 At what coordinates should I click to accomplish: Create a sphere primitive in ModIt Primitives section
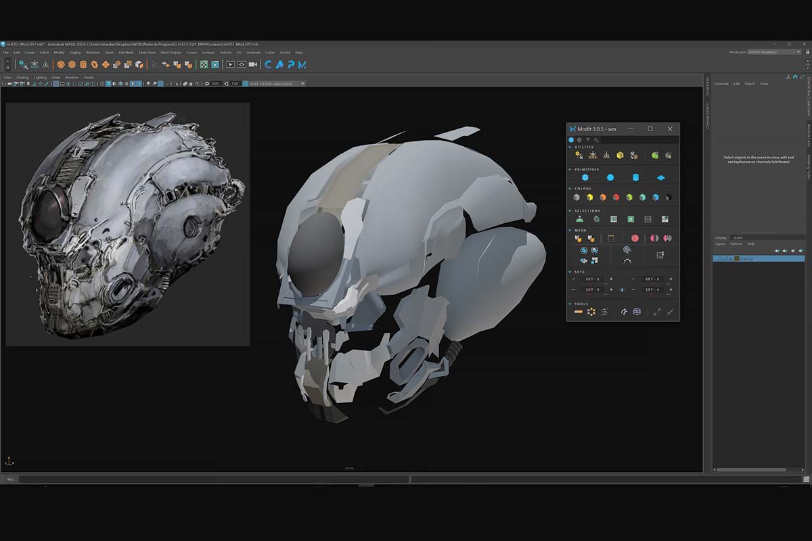pyautogui.click(x=610, y=176)
